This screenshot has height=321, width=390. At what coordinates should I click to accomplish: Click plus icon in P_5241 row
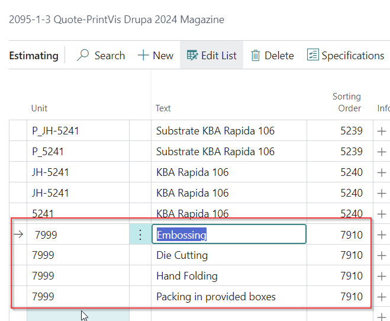(x=382, y=152)
